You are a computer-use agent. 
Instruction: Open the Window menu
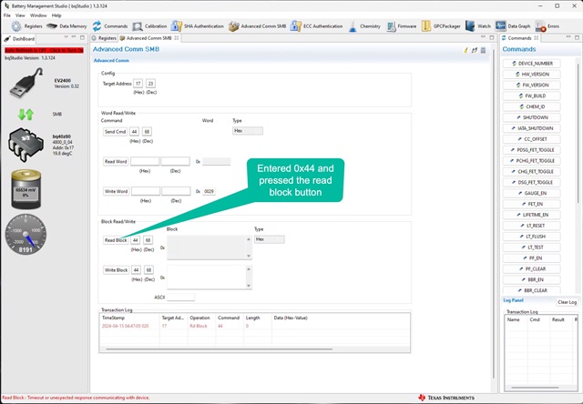point(38,15)
